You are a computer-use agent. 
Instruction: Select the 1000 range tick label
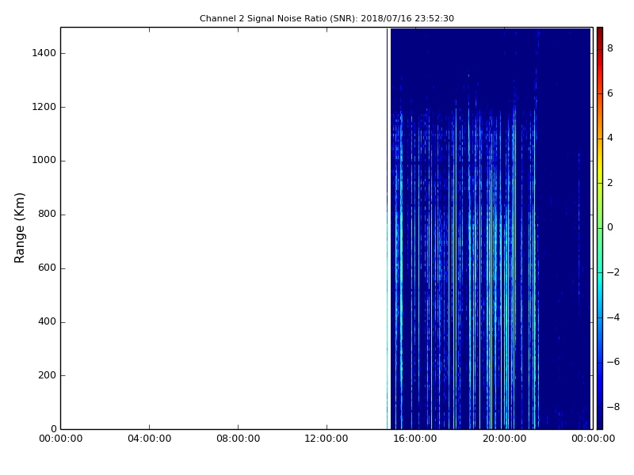(x=44, y=161)
